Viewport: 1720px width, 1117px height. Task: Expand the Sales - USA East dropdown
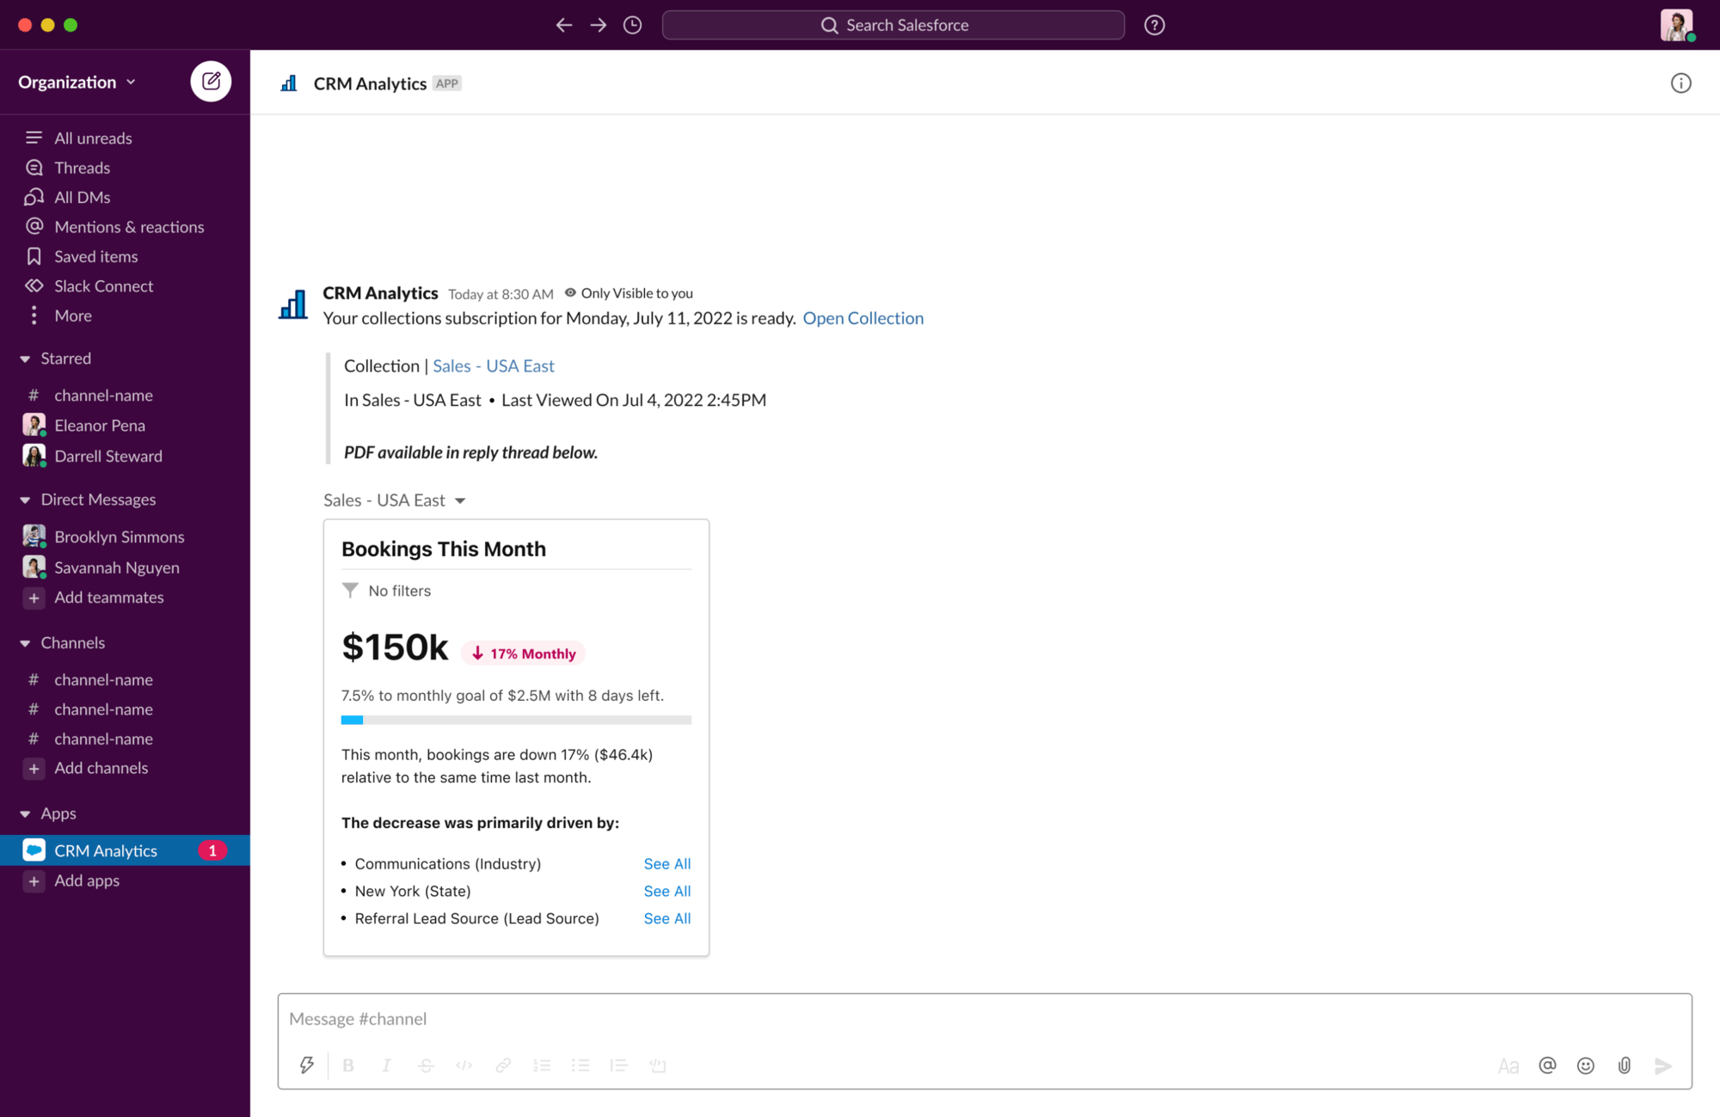[x=461, y=500]
